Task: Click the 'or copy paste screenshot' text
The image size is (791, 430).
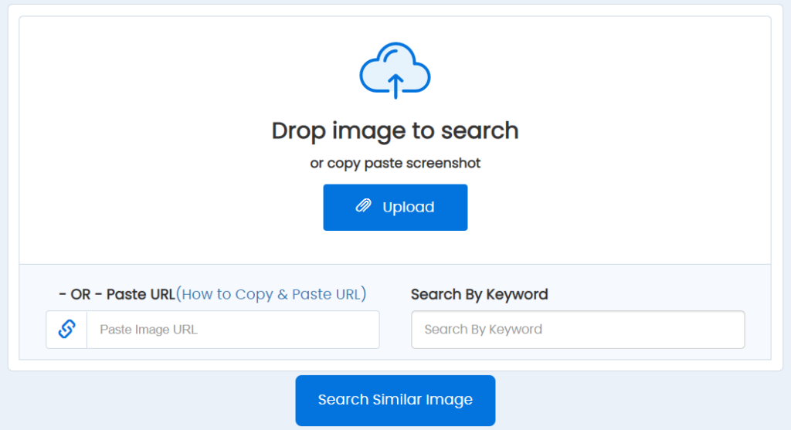Action: click(x=395, y=164)
